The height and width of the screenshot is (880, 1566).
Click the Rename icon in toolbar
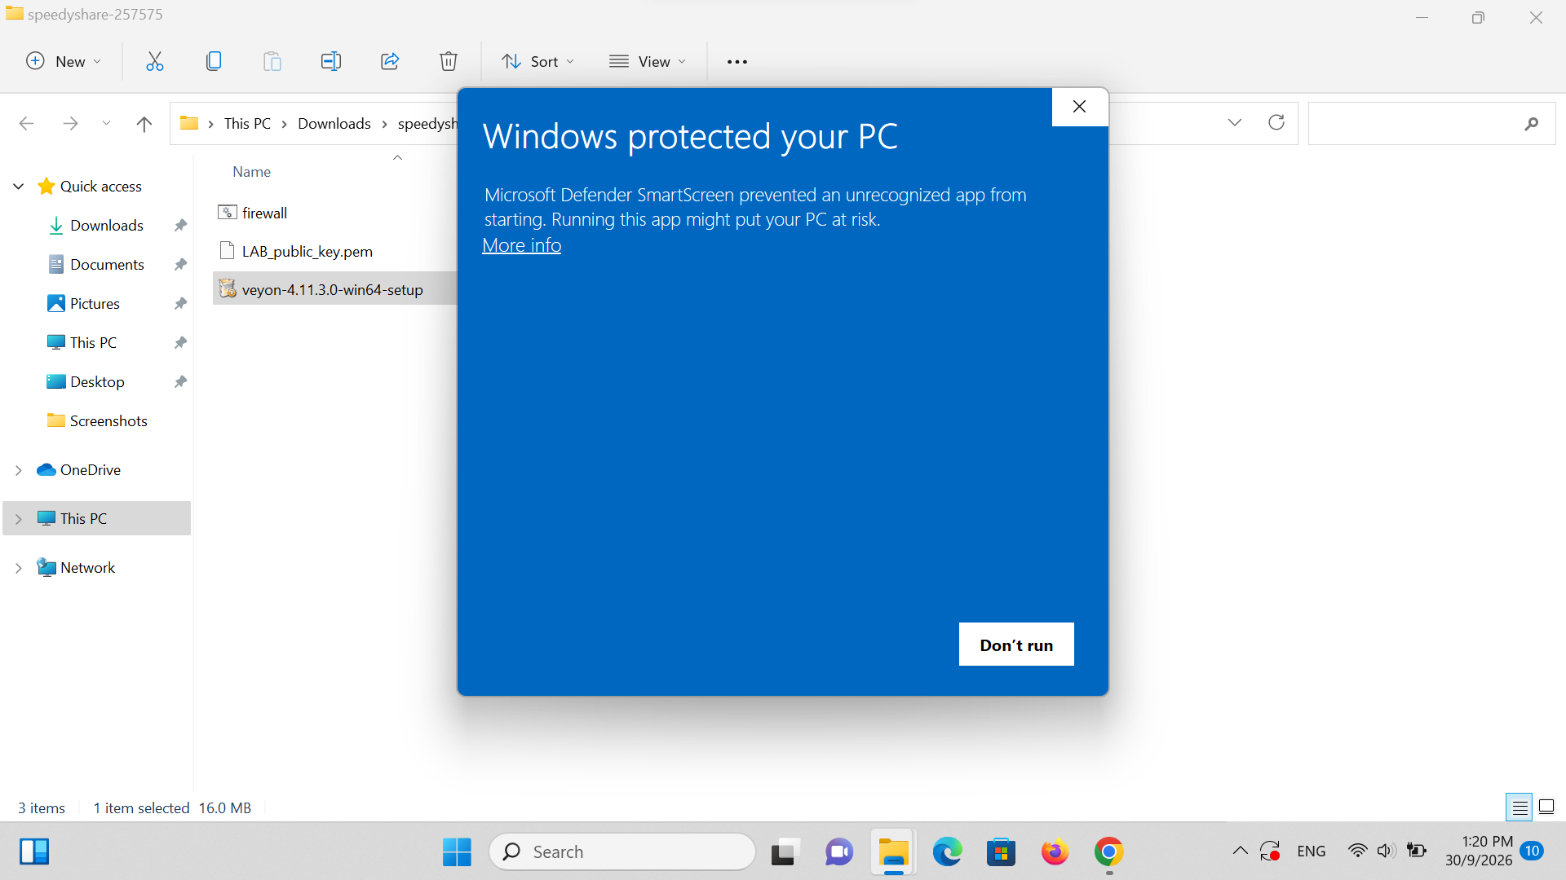coord(331,61)
